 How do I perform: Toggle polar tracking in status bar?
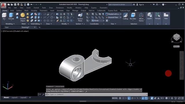click(132, 98)
